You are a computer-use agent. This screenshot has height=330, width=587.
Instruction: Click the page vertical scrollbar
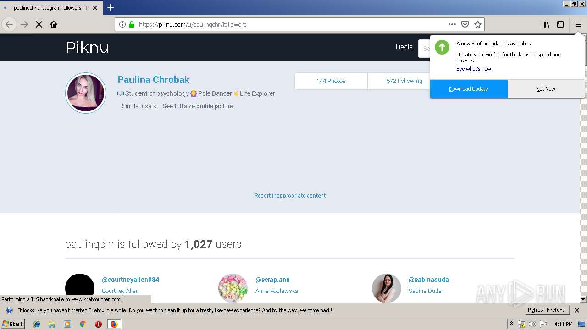583,168
